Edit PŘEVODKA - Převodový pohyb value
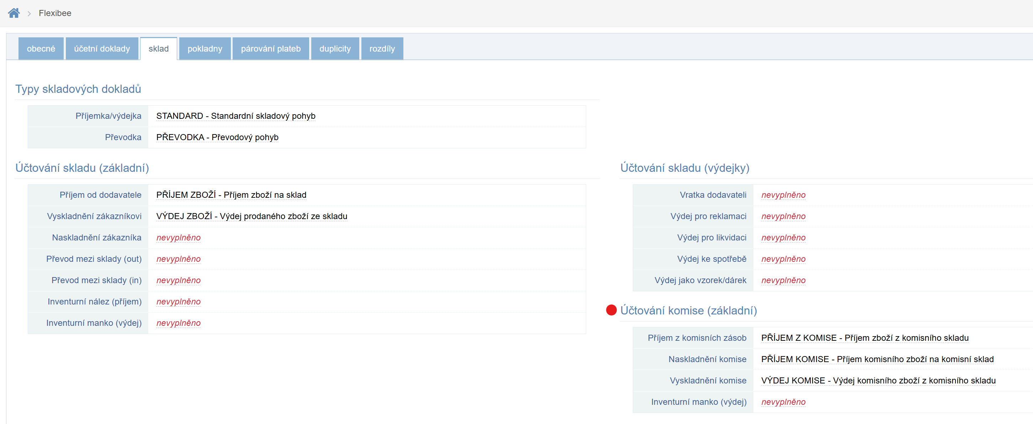The height and width of the screenshot is (424, 1033). [x=217, y=137]
